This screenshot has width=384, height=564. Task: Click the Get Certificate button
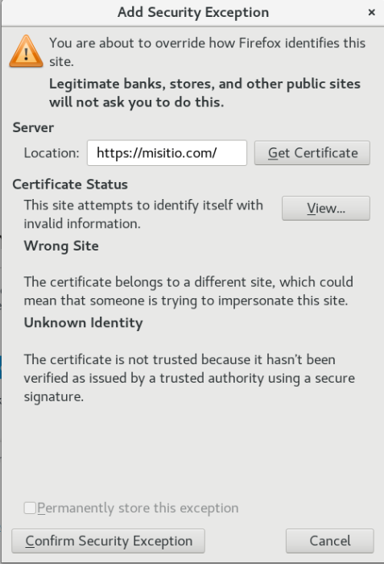tap(312, 153)
